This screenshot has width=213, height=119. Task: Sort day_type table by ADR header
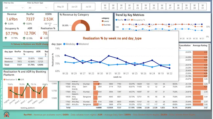pos(38,51)
